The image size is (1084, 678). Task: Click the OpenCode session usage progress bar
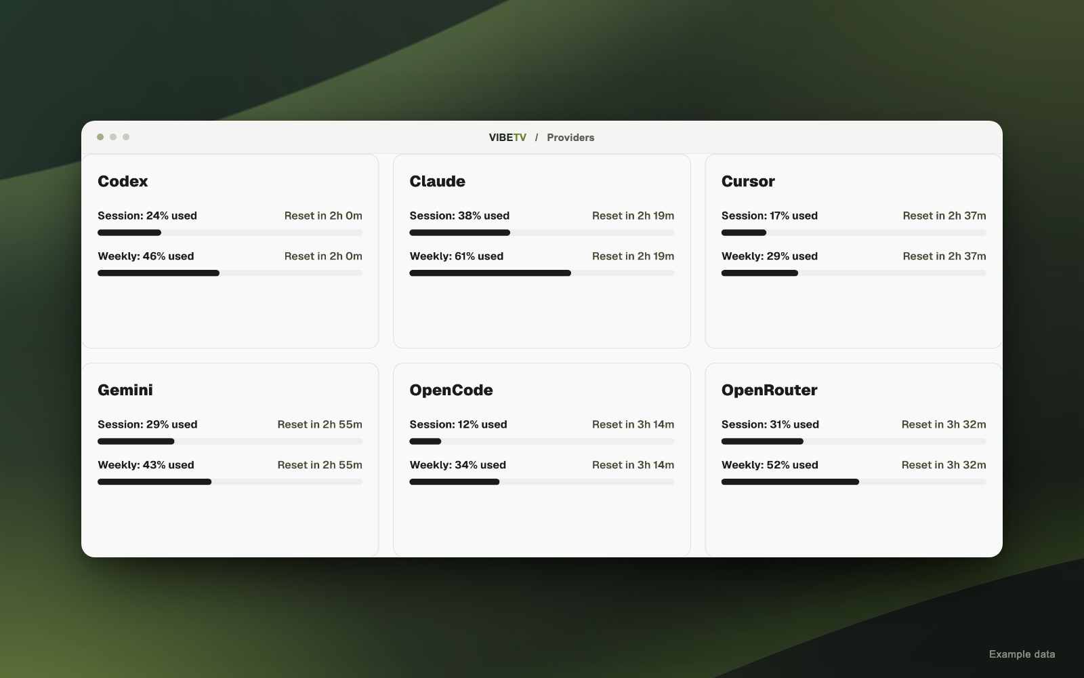click(x=542, y=441)
